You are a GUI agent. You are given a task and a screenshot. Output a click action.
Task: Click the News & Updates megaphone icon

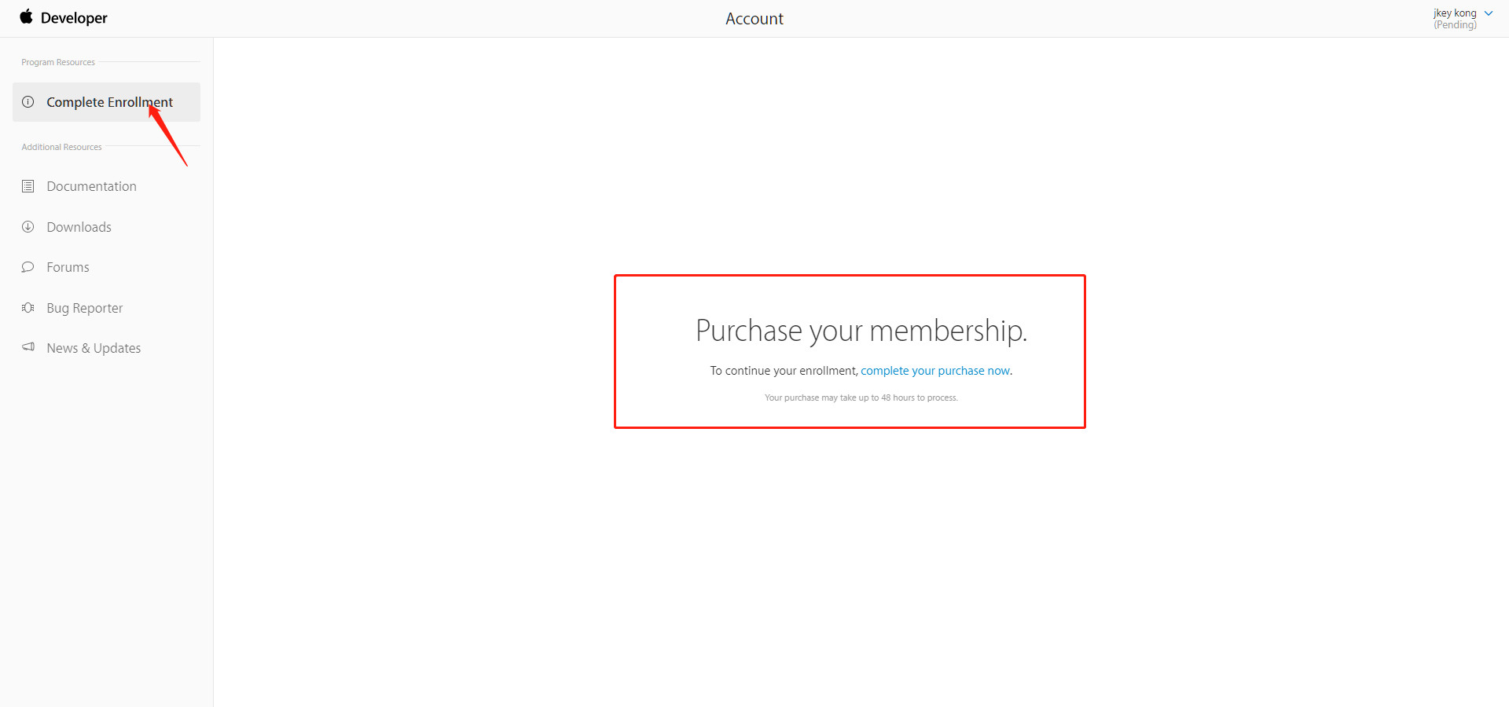(28, 347)
